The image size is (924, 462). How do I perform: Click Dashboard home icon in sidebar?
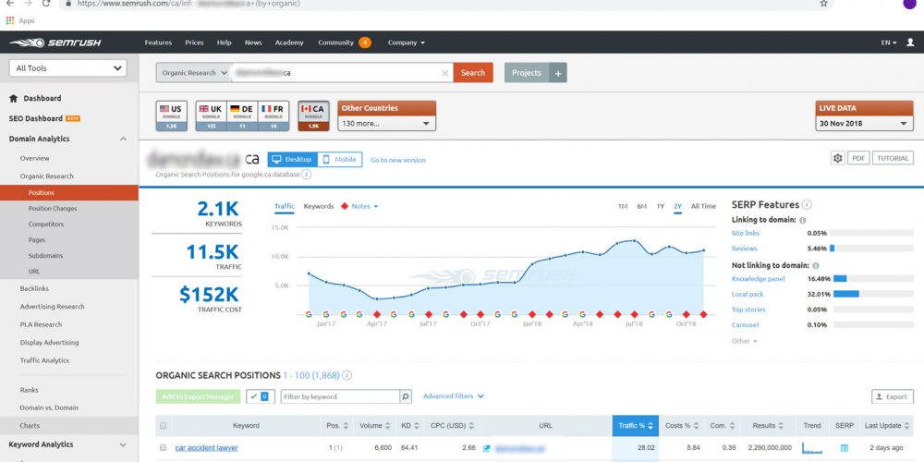tap(13, 99)
